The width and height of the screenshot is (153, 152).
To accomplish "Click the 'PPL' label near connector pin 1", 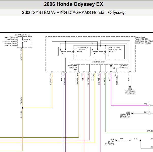I will pos(145,104).
